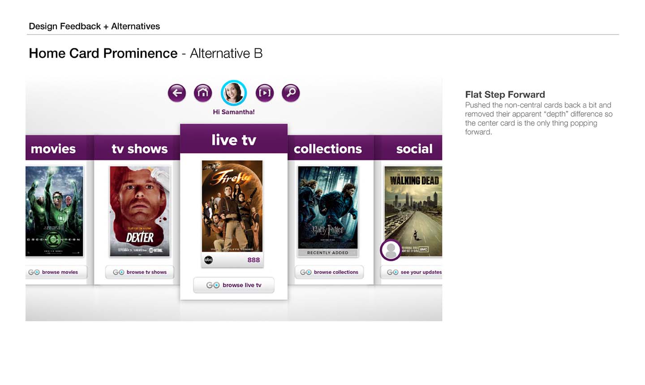645x385 pixels.
Task: Click GO icon on browse live tv
Action: point(213,285)
